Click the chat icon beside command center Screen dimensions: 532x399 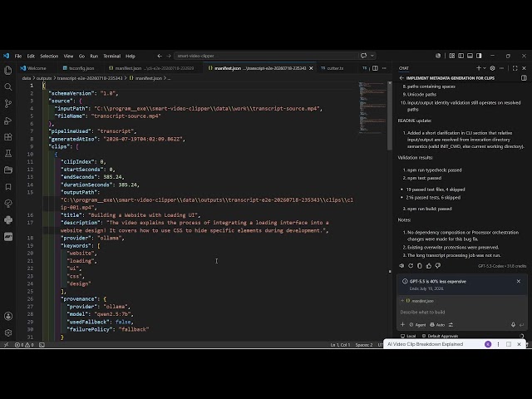[364, 56]
